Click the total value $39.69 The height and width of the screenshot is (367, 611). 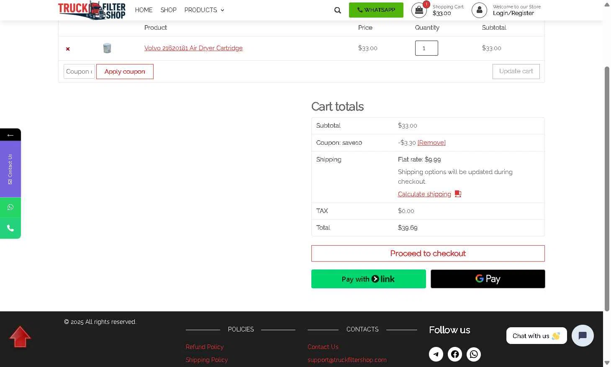pyautogui.click(x=408, y=228)
